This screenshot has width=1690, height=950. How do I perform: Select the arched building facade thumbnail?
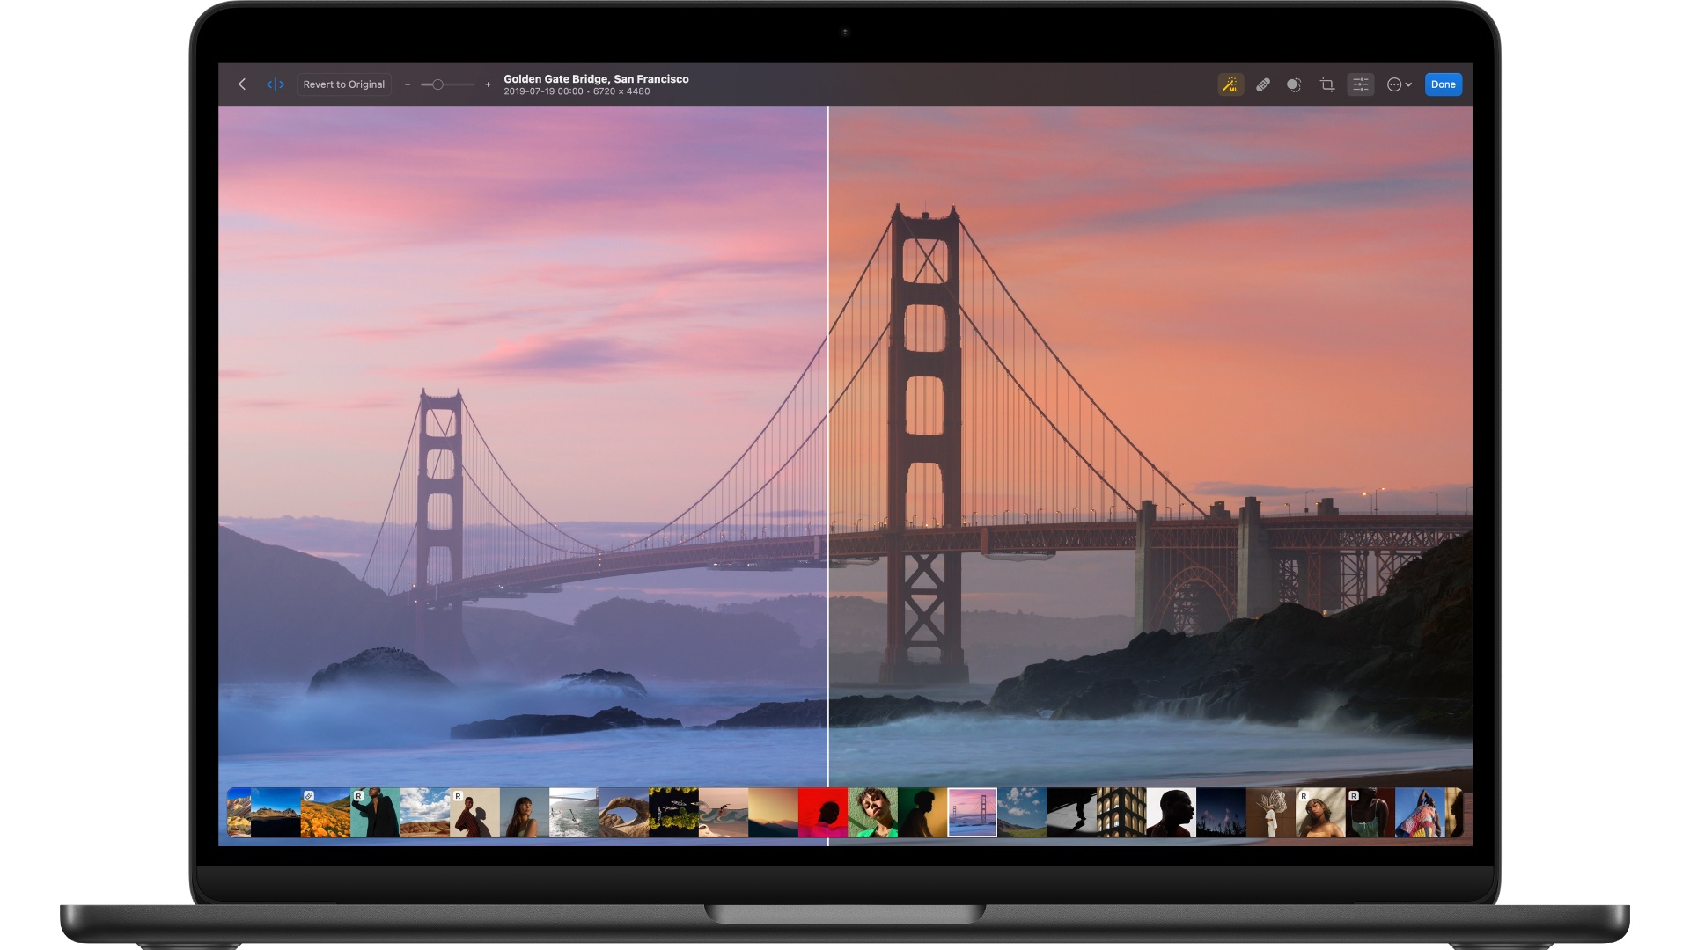[1121, 813]
